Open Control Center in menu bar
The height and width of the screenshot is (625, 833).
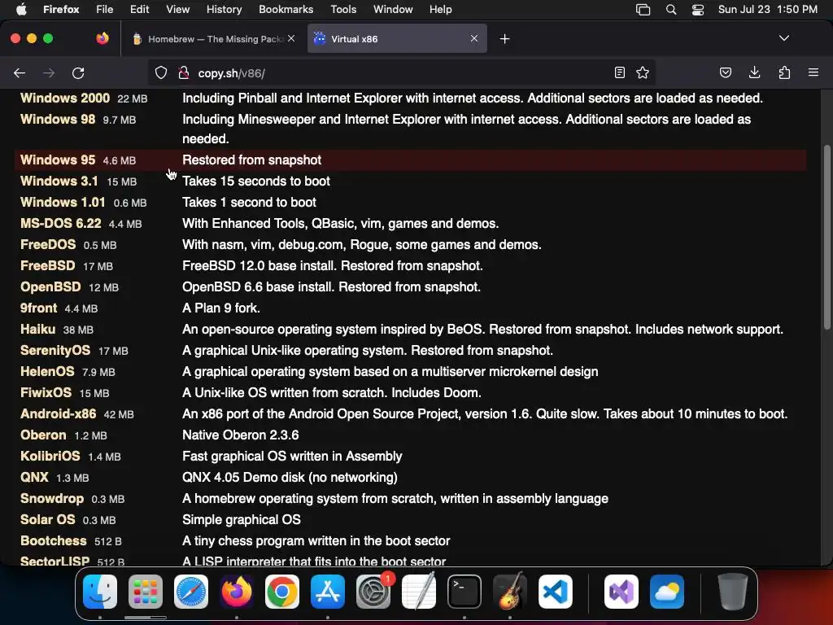(697, 10)
